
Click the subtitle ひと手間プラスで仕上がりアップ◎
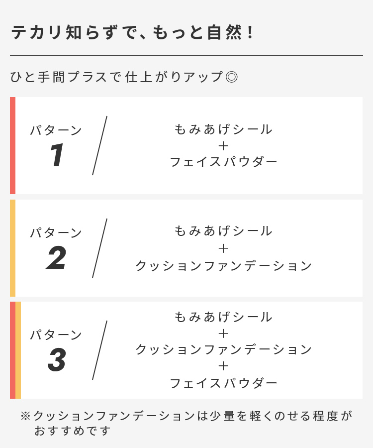(124, 77)
